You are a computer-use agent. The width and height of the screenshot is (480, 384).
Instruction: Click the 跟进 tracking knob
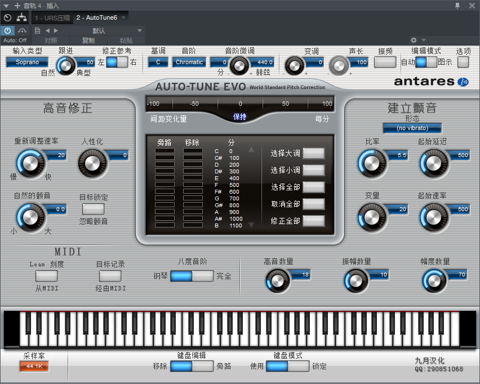point(66,65)
